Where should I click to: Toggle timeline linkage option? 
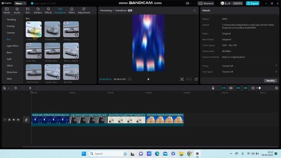point(231,88)
